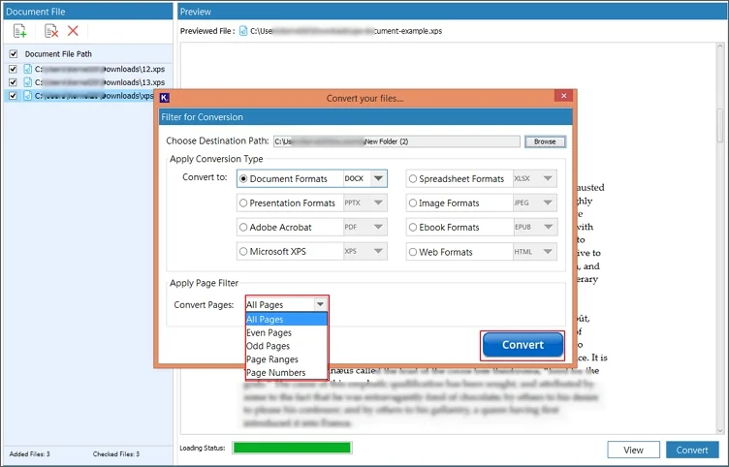Open the XLSX format dropdown

(548, 178)
